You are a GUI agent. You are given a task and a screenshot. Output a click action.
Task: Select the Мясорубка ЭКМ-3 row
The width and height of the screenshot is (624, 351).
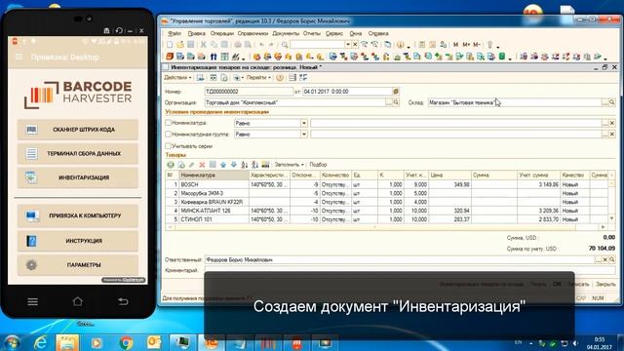coord(386,193)
